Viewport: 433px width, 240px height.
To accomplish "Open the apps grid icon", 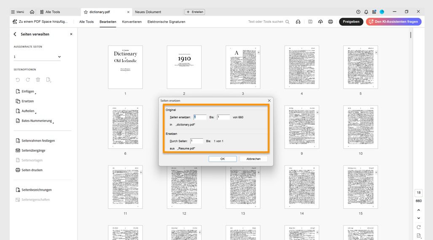I will [x=374, y=12].
